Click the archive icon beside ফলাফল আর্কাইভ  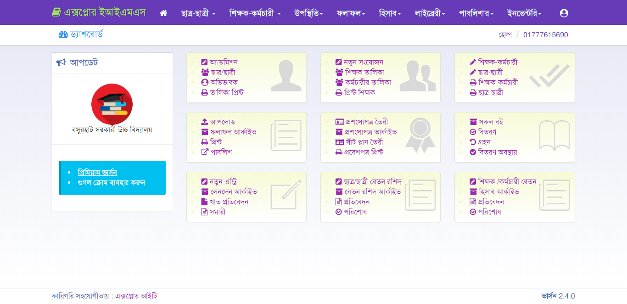(x=205, y=132)
